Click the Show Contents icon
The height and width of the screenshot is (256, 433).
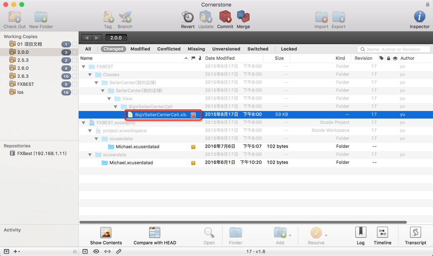[106, 232]
